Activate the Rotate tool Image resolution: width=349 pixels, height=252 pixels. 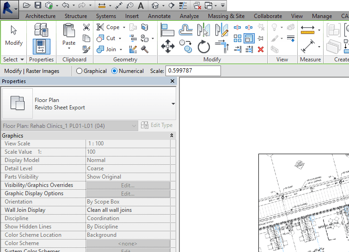click(x=204, y=47)
